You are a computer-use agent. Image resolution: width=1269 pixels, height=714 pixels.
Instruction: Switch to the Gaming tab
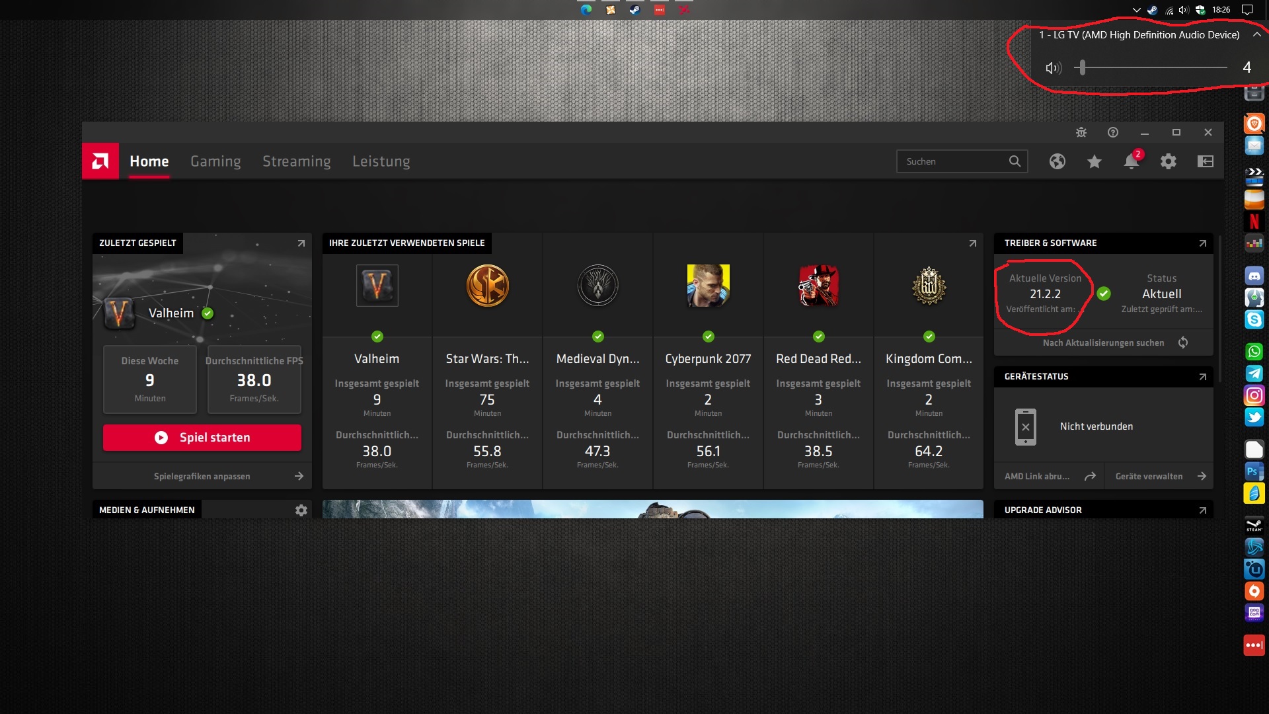click(215, 161)
